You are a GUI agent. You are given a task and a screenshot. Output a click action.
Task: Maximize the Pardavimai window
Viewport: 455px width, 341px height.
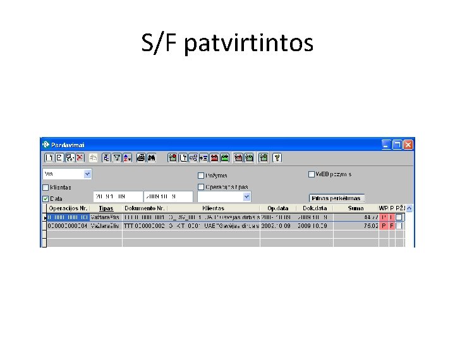click(x=397, y=145)
